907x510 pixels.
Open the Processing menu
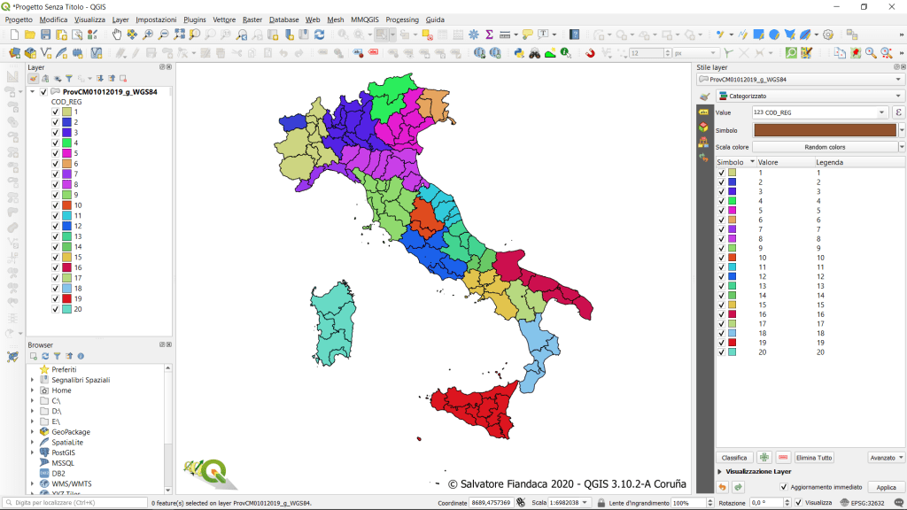click(x=401, y=19)
